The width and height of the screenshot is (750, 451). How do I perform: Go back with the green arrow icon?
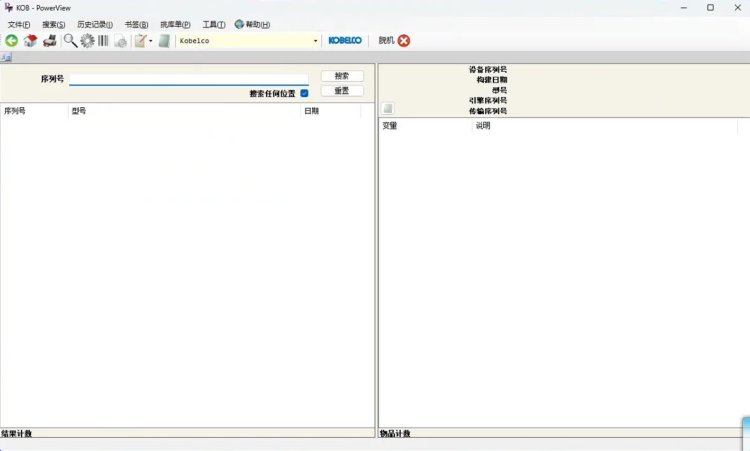(x=11, y=41)
